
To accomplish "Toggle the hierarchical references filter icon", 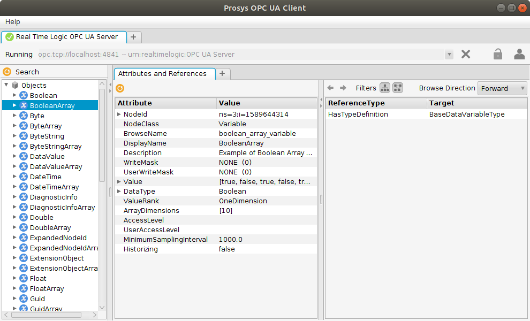I will point(385,88).
